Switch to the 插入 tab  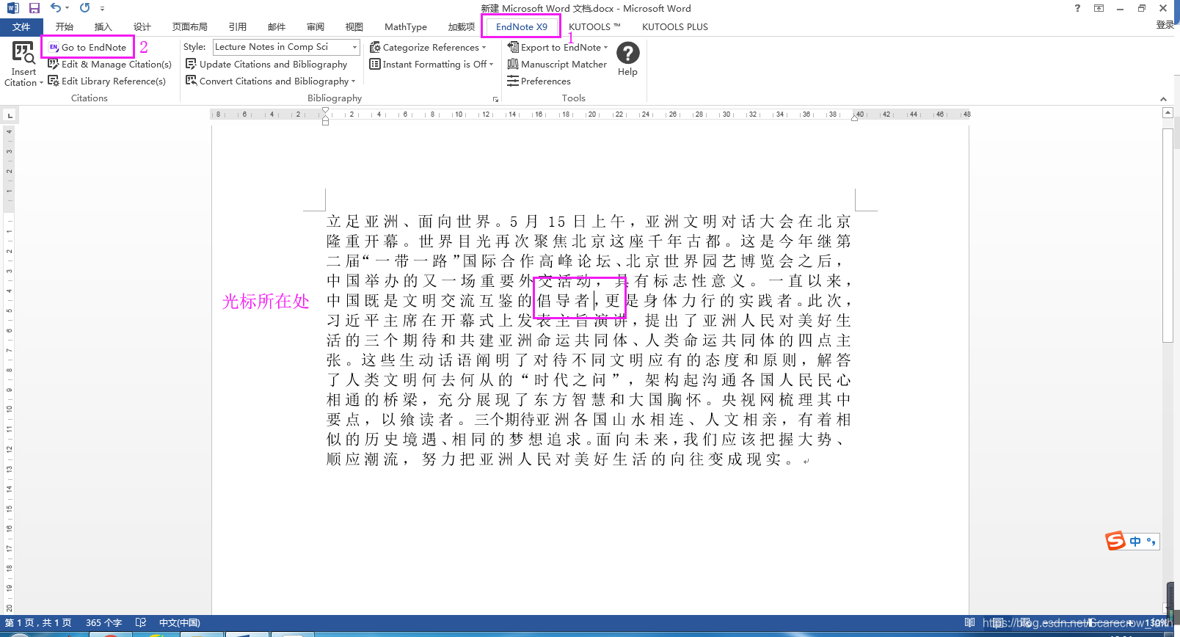click(103, 27)
